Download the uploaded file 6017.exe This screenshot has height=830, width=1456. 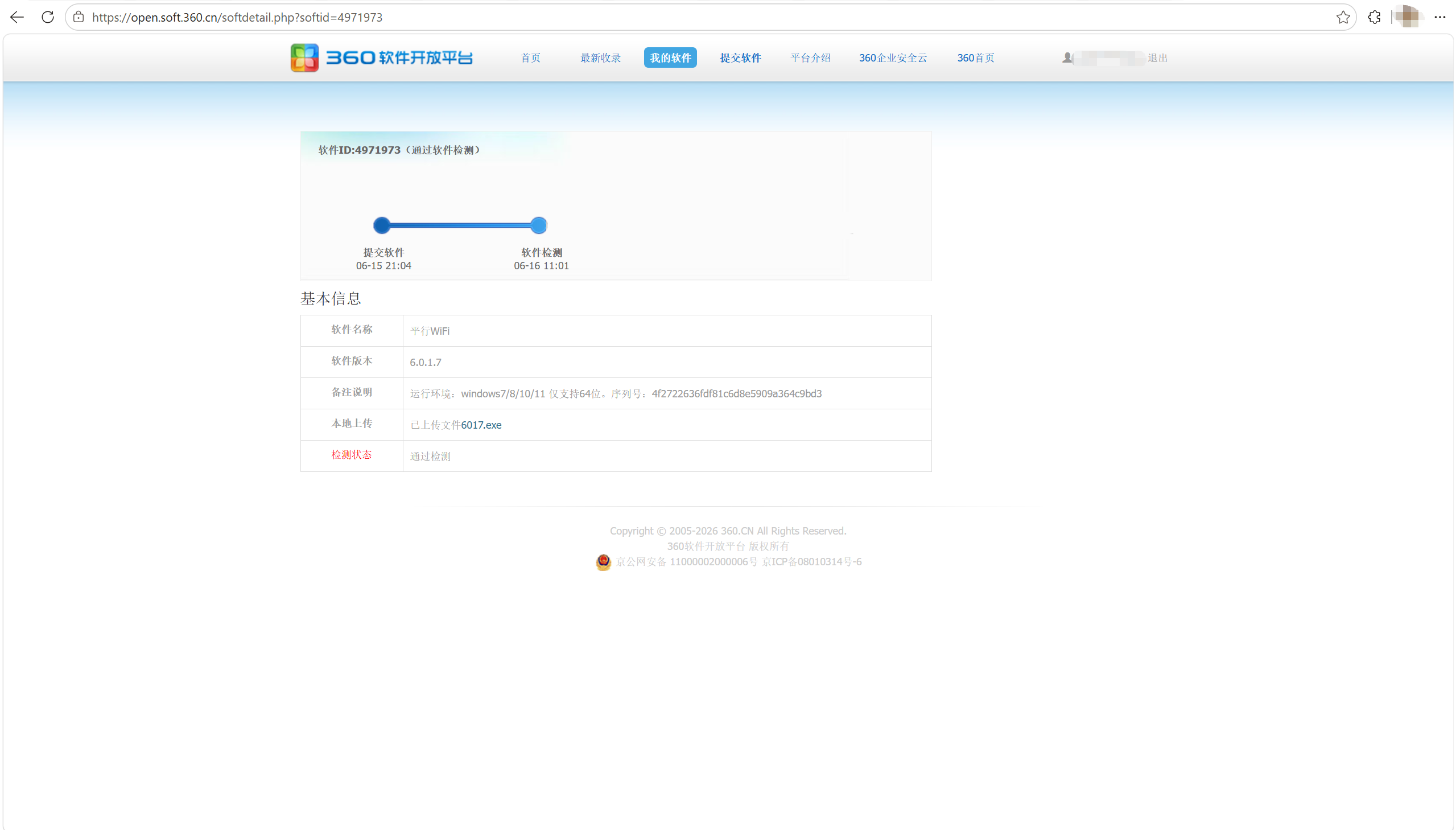point(481,425)
